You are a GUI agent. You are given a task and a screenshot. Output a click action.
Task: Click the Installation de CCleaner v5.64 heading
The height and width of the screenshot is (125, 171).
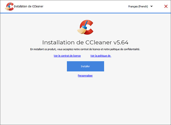[85, 42]
